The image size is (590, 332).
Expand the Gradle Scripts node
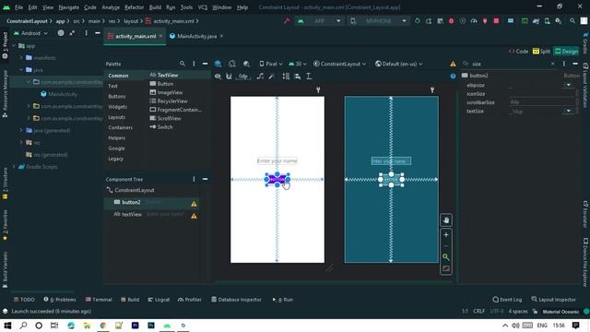(x=15, y=167)
